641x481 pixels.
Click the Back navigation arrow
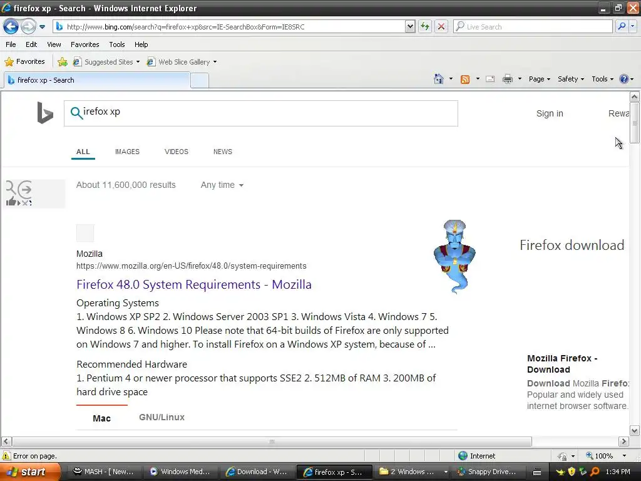[x=11, y=27]
